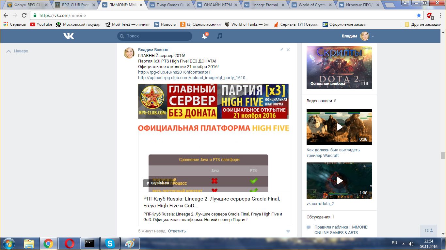Open the VK notifications bell
The height and width of the screenshot is (250, 446).
(x=205, y=36)
